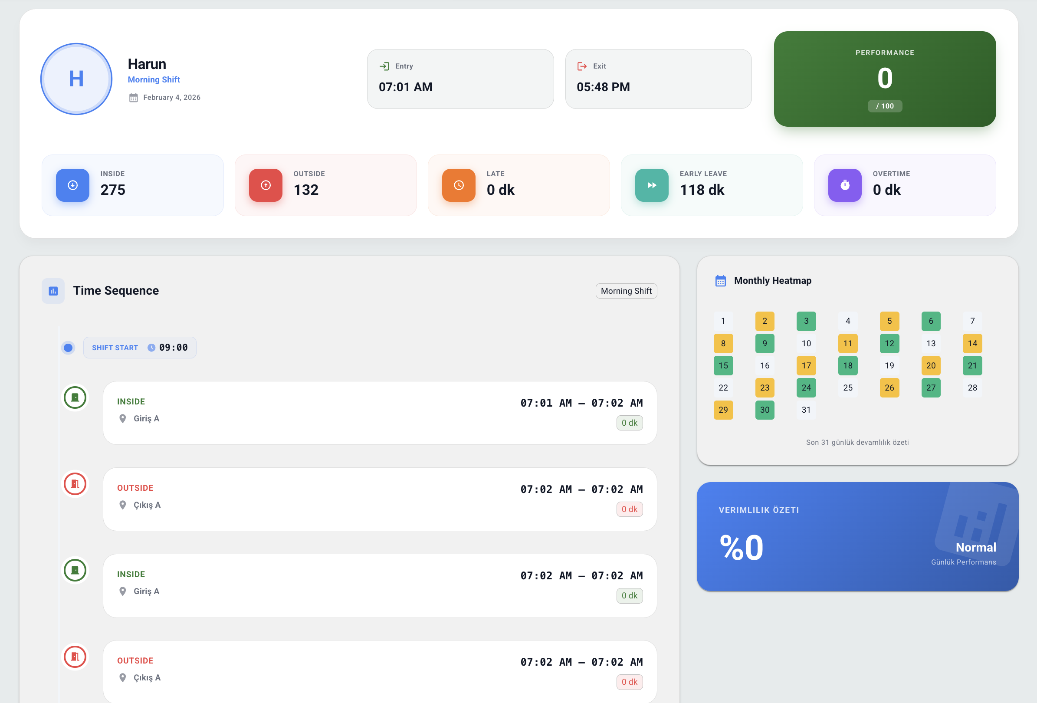Click heatmap day 21 green cell

(972, 365)
